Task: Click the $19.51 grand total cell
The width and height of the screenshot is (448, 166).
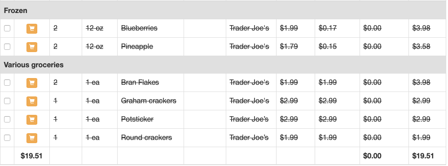Action: point(423,156)
